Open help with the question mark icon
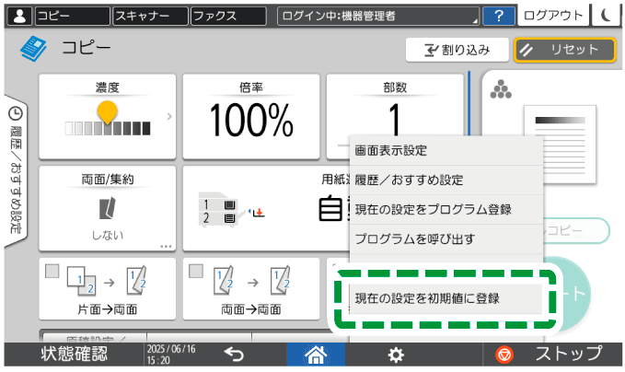Viewport: 625px width, 372px height. [x=499, y=16]
